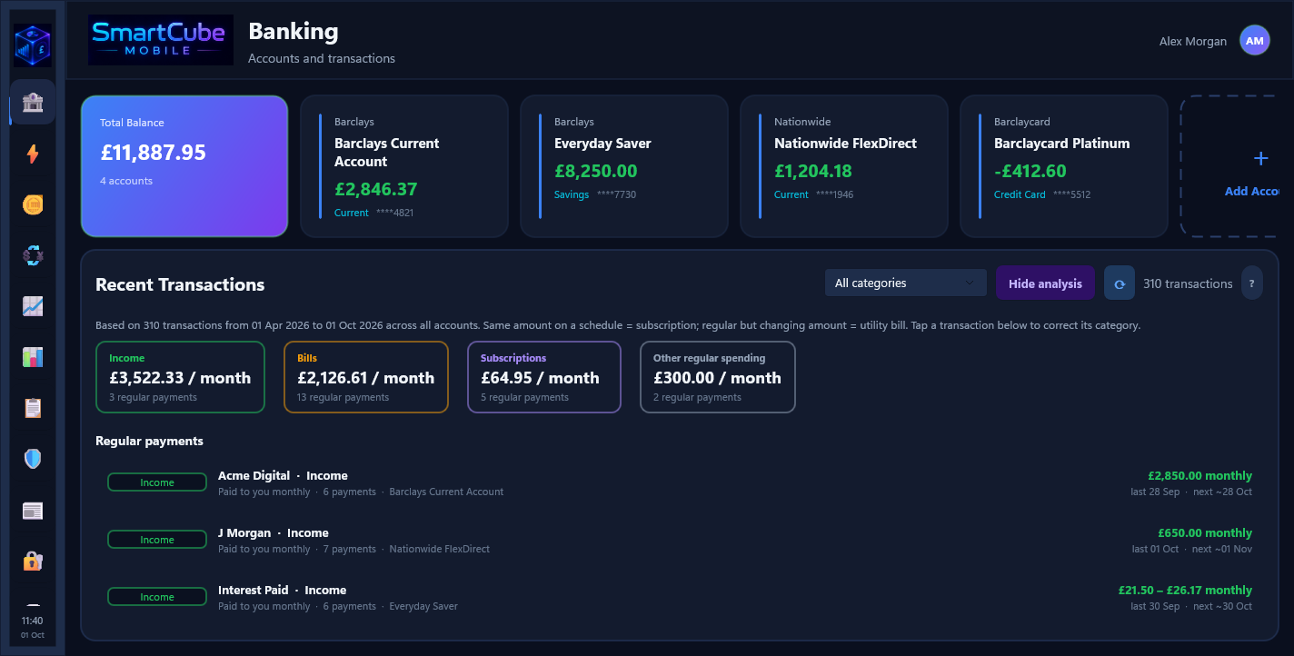Image resolution: width=1294 pixels, height=656 pixels.
Task: Click the Banking page title
Action: tap(293, 31)
